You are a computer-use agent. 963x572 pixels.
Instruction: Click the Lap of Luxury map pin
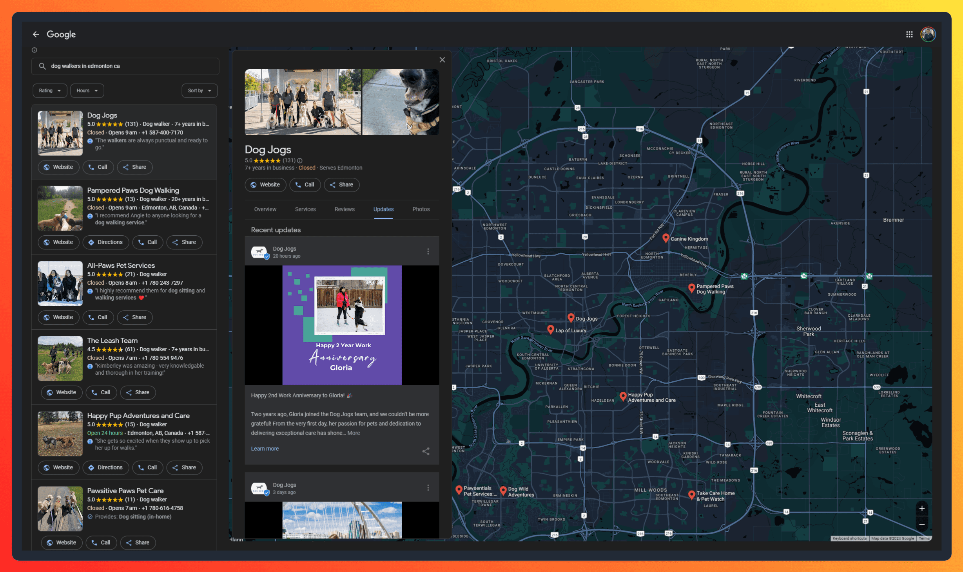pos(551,330)
